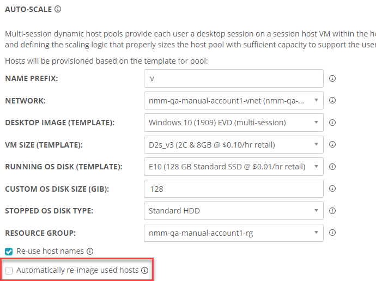376x281 pixels.
Task: Expand the Running OS Disk E10 dropdown
Action: 234,167
